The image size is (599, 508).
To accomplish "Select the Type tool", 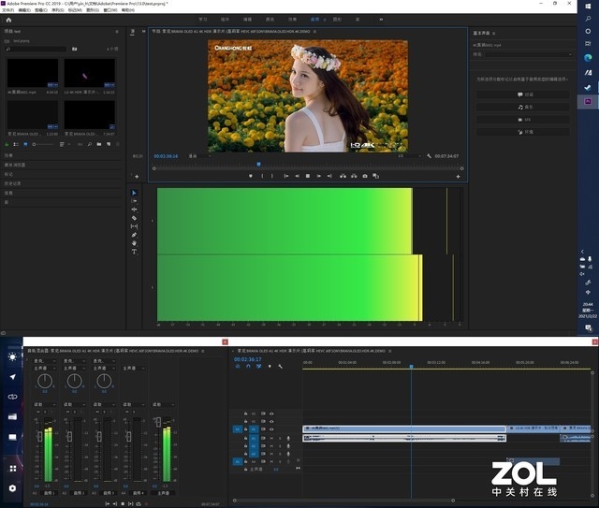I will [134, 252].
